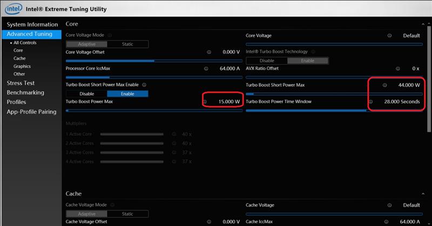The width and height of the screenshot is (432, 226).
Task: Select Advanced Tuning in sidebar
Action: 32,34
